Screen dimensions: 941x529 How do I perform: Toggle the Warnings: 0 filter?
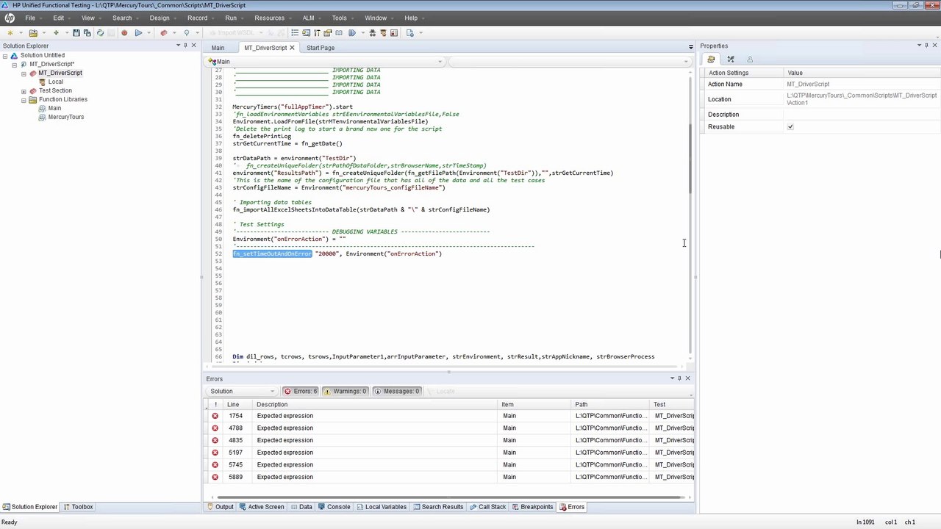click(345, 392)
